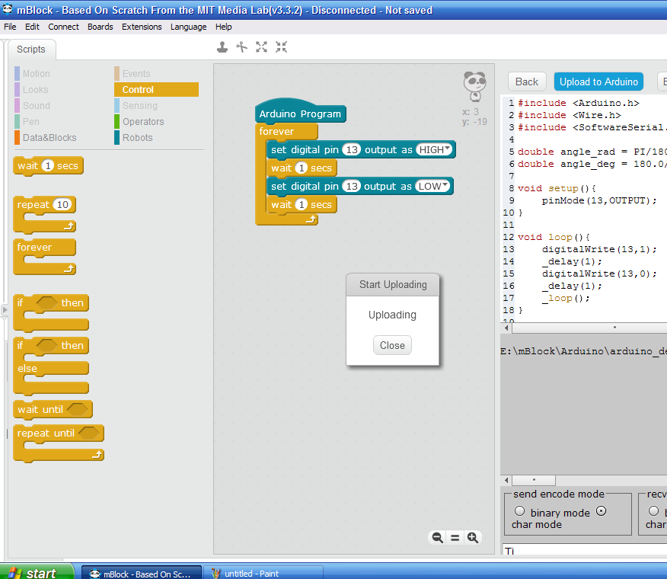
Task: Open the Extensions menu
Action: pos(142,27)
